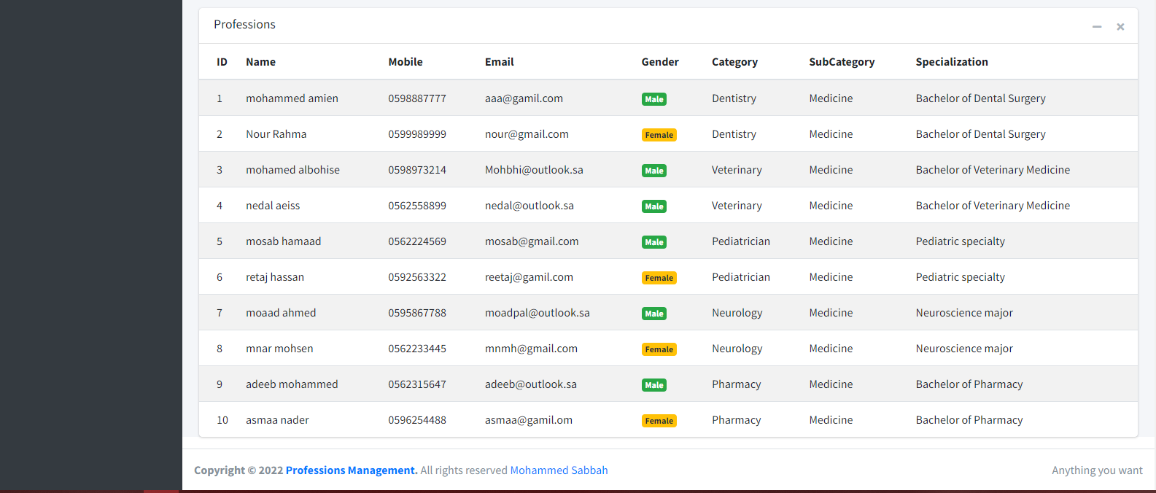Click the Female badge for Nour Rahma
The height and width of the screenshot is (493, 1156).
659,135
